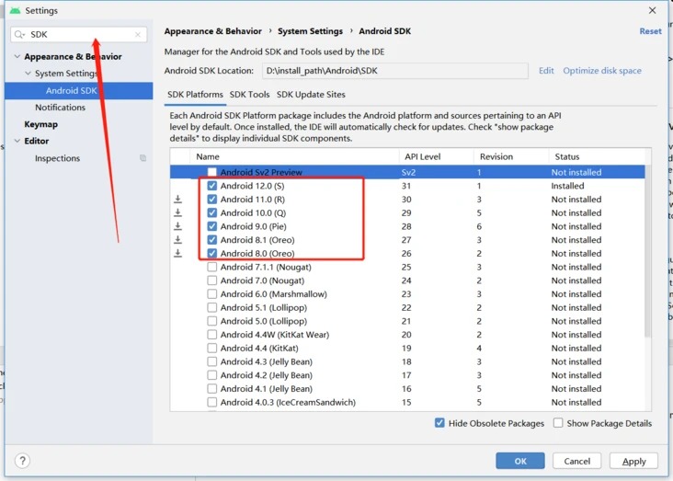673x481 pixels.
Task: Select the Android Sv2 Preview row name
Action: 261,172
